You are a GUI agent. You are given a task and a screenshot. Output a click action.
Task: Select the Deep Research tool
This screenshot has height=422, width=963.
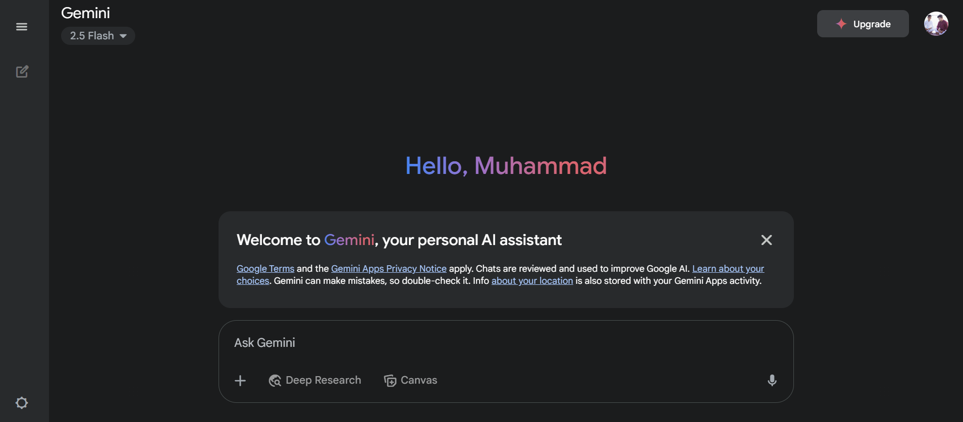click(314, 380)
